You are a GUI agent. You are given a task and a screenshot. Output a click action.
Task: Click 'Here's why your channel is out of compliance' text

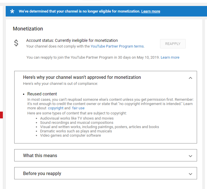point(60,84)
